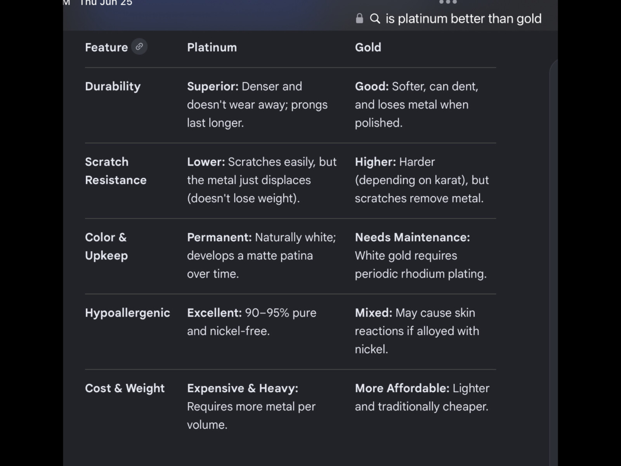
Task: Click the Hypoallergenic row label
Action: [127, 313]
